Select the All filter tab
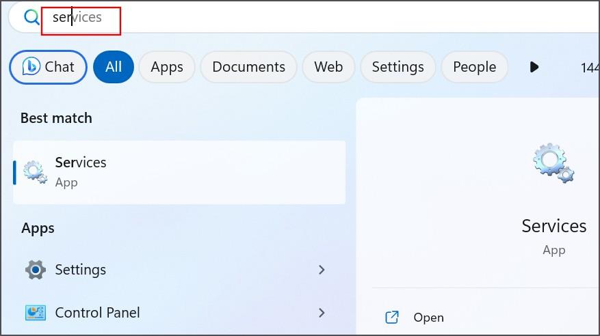 point(114,67)
